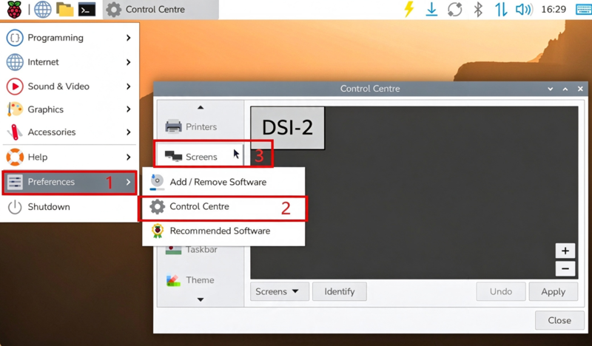Viewport: 592px width, 346px height.
Task: Click the sidebar up arrow
Action: point(201,107)
